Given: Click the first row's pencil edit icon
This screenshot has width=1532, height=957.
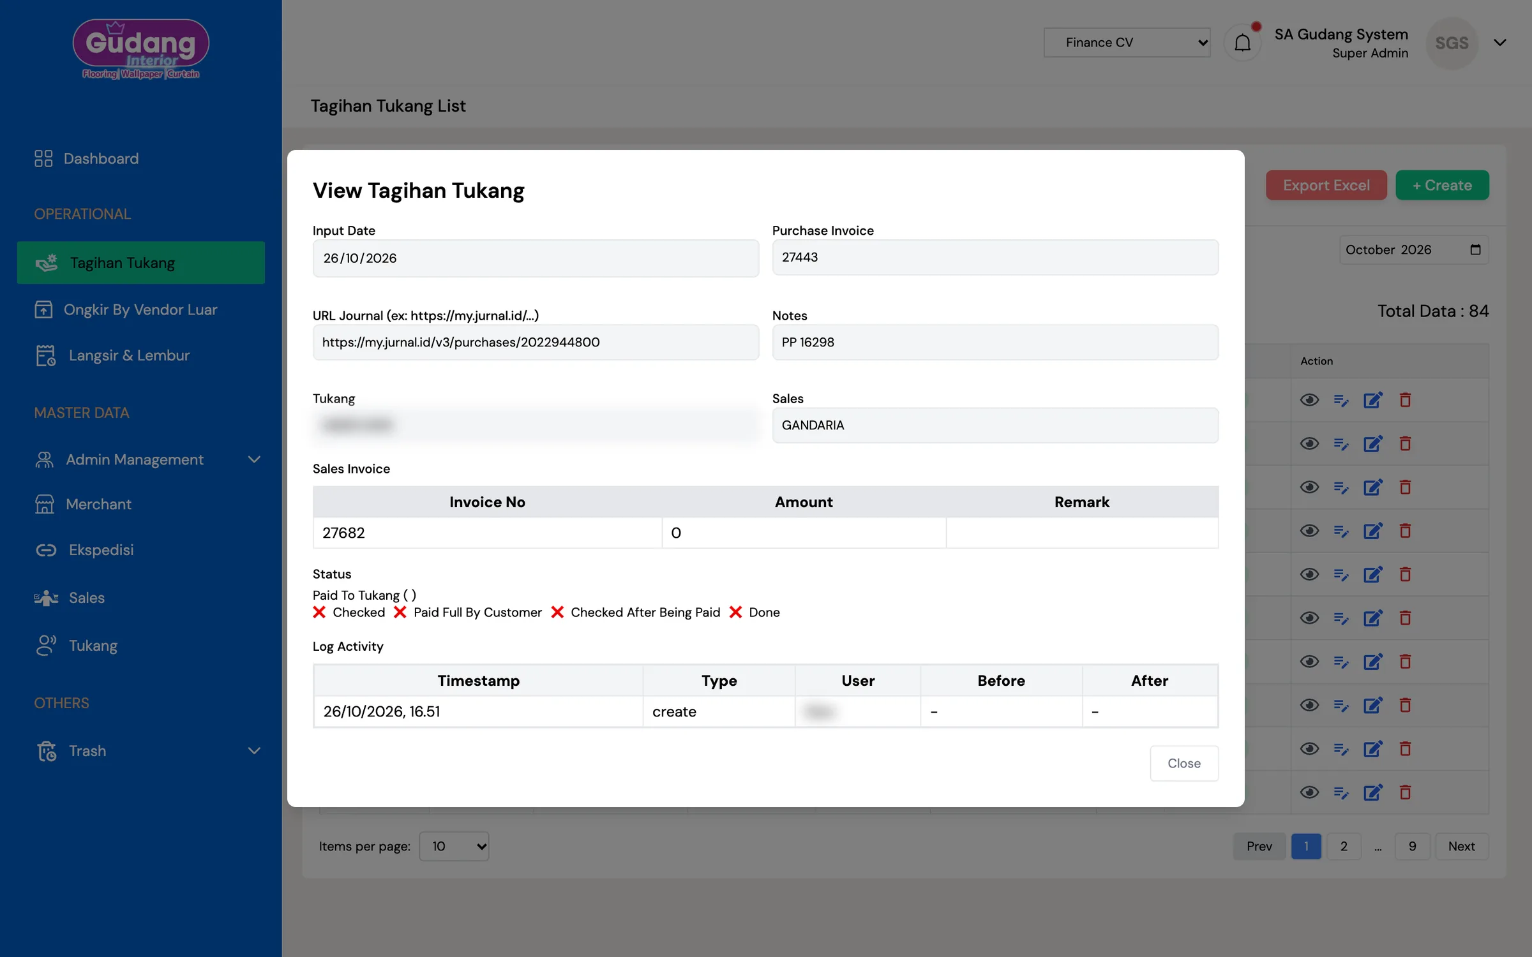Looking at the screenshot, I should [1373, 400].
